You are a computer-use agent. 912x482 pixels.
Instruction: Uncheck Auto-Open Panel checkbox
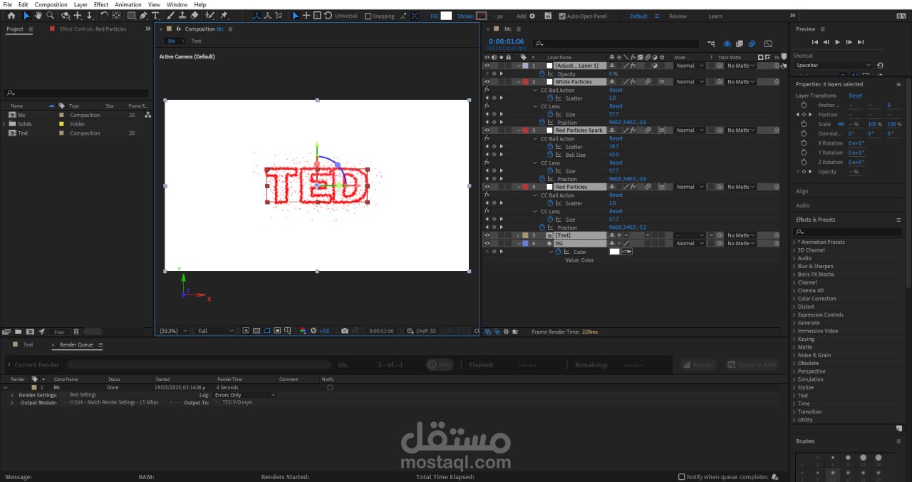(x=561, y=16)
